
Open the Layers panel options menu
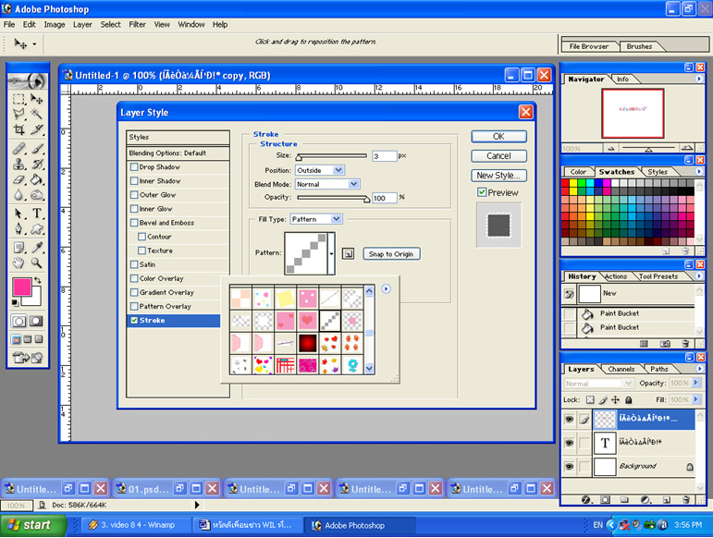pyautogui.click(x=699, y=369)
